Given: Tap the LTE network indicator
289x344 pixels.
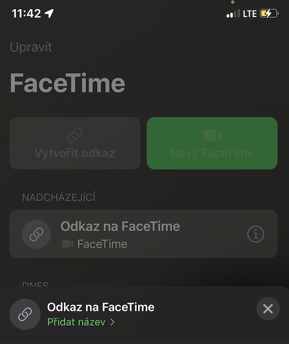Looking at the screenshot, I should tap(250, 14).
